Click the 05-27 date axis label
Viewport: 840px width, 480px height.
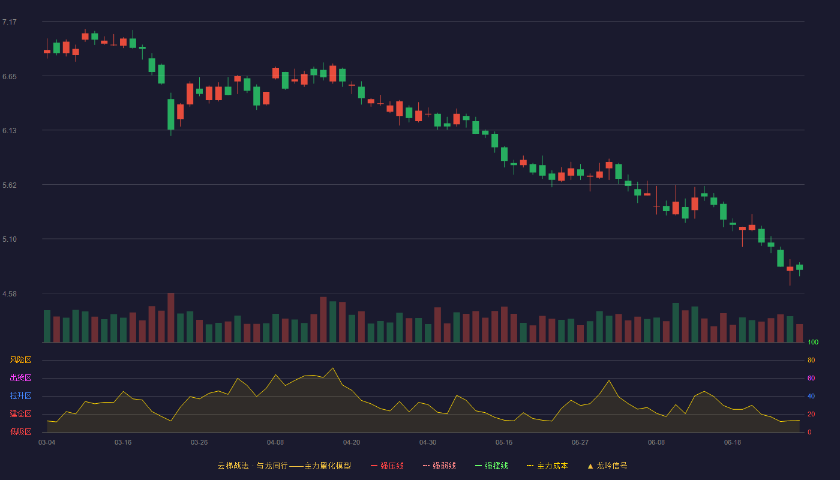(580, 442)
